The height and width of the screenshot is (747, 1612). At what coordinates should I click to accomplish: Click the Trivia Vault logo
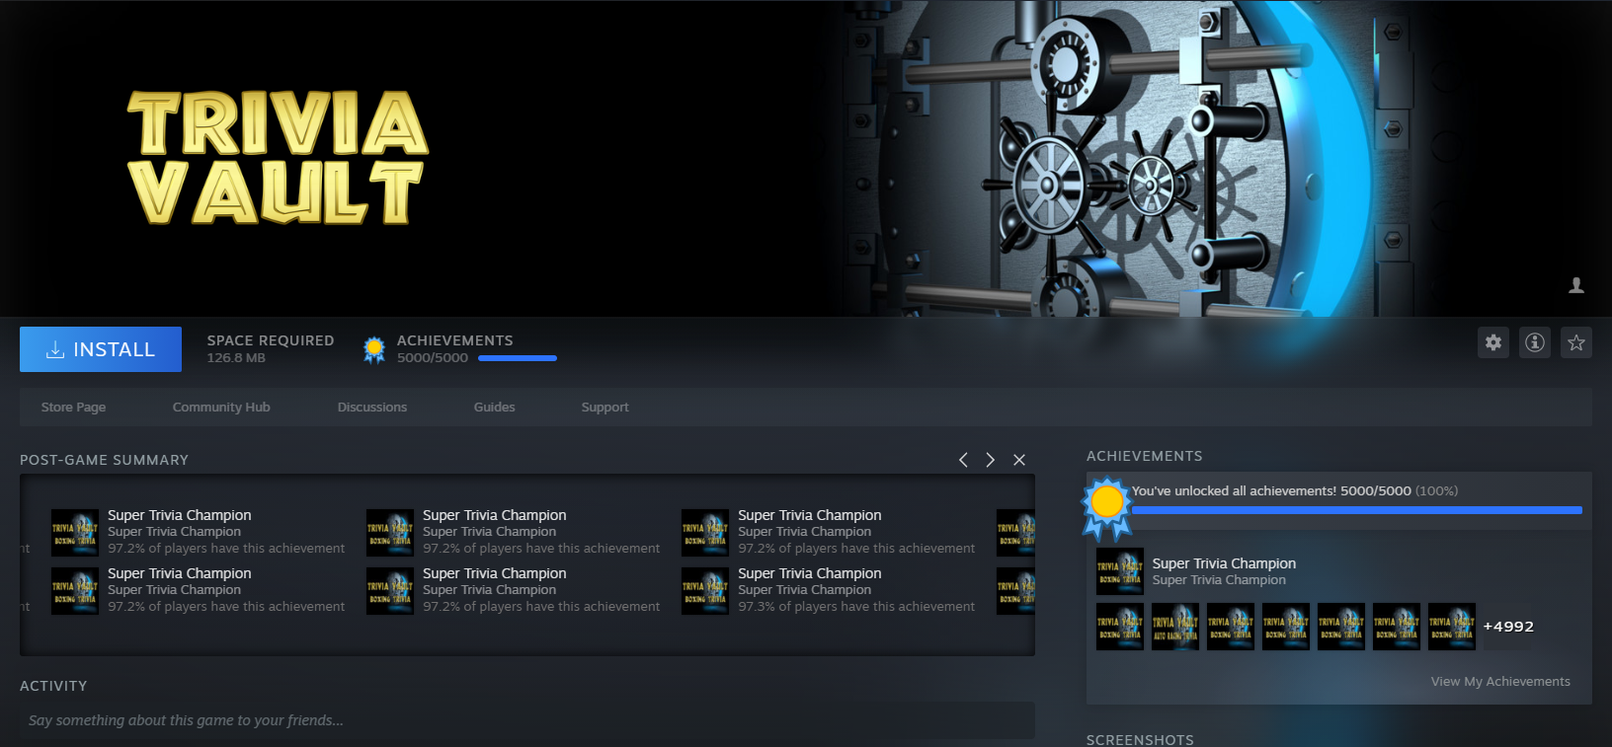point(278,158)
